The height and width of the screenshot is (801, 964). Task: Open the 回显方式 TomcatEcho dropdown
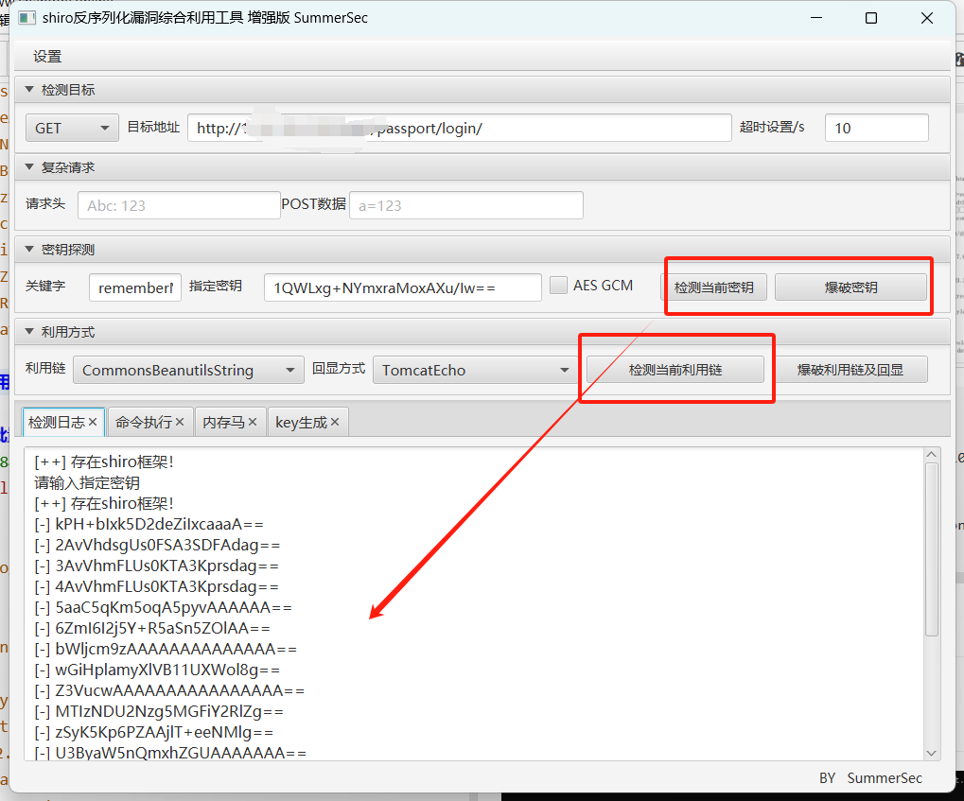pyautogui.click(x=476, y=370)
